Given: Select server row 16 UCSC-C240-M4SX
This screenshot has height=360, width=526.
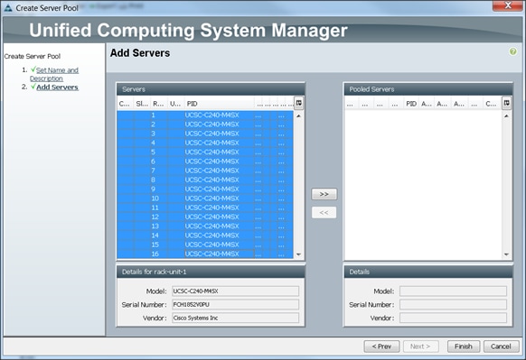Looking at the screenshot, I should [x=205, y=254].
